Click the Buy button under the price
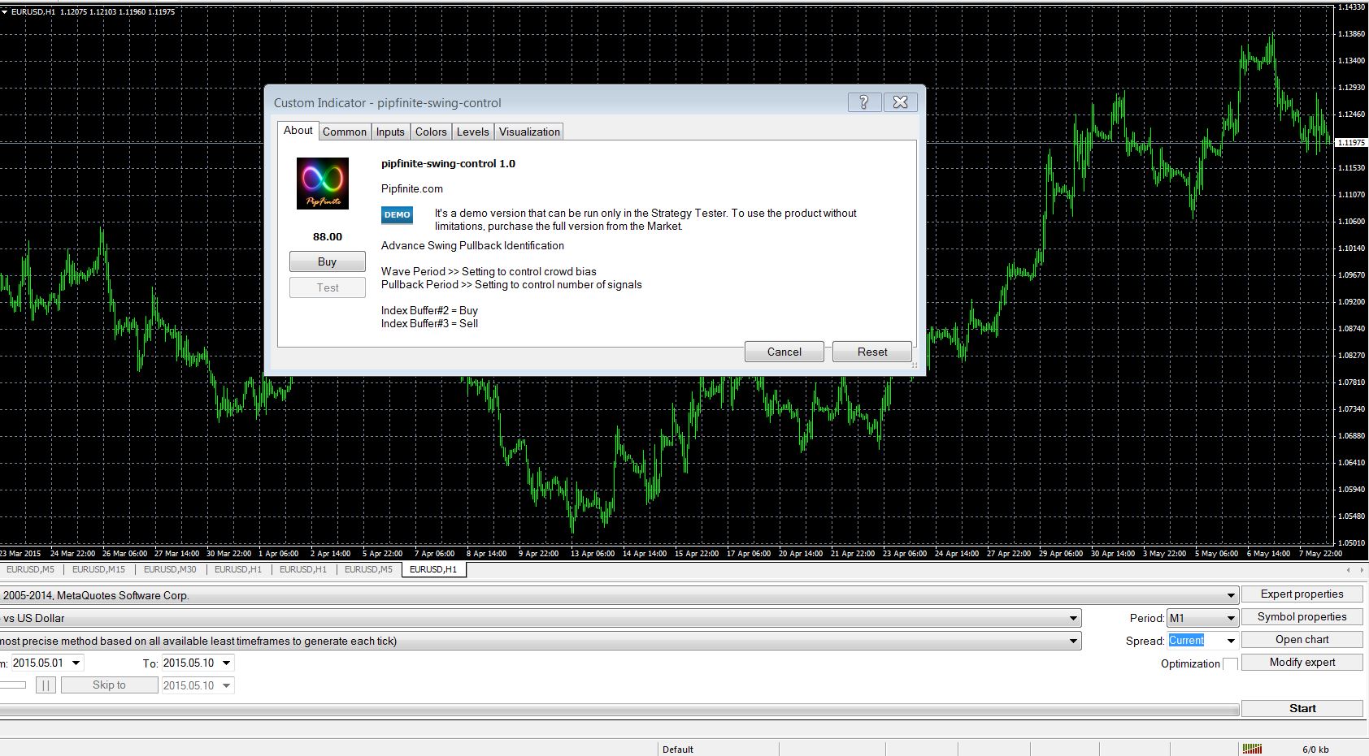This screenshot has width=1369, height=756. (328, 261)
